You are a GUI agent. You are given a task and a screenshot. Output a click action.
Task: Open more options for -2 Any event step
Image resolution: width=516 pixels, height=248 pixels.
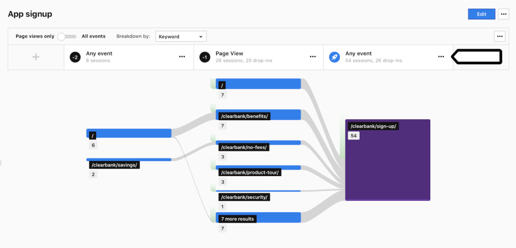[182, 57]
